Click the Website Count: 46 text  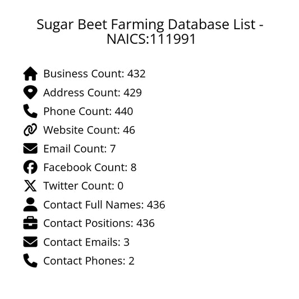(89, 130)
